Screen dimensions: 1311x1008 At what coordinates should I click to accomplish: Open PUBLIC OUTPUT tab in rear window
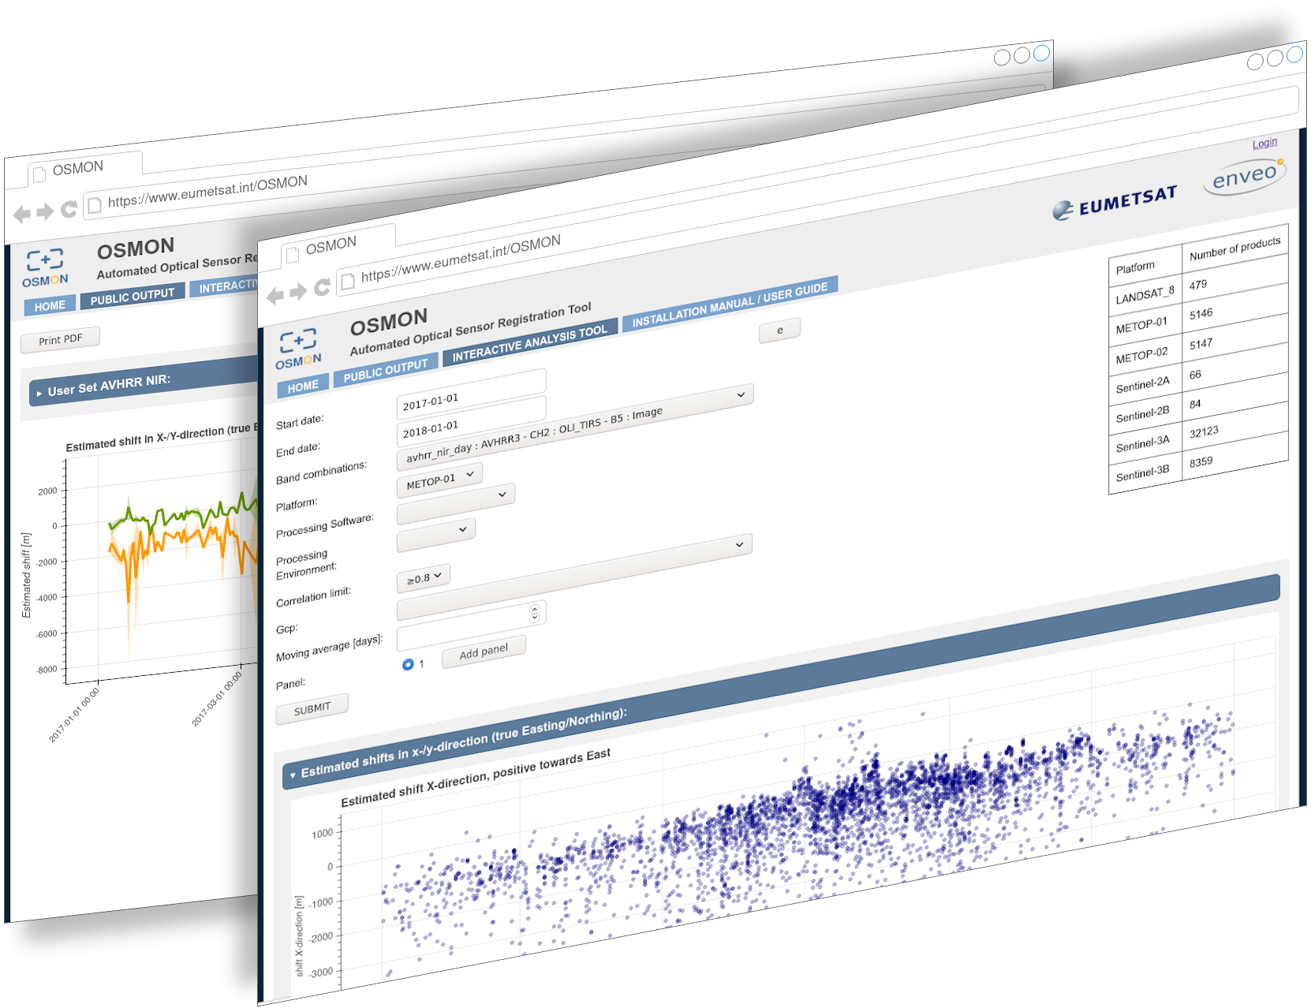133,297
